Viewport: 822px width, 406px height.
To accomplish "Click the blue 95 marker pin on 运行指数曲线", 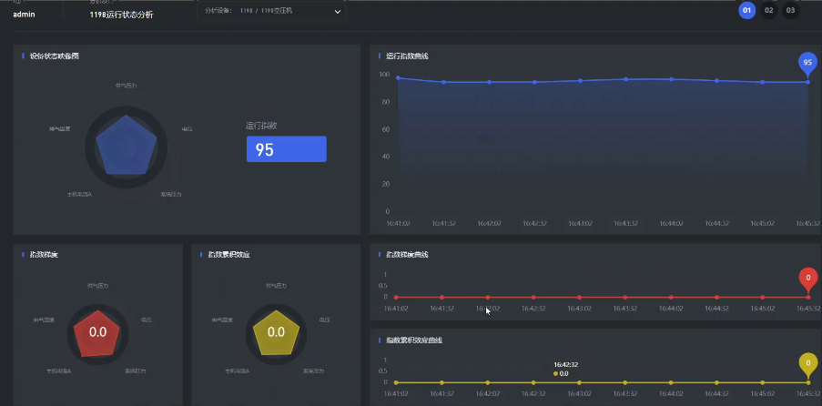I will 807,64.
